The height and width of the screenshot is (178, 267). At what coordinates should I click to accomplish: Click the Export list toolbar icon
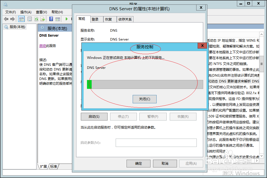point(43,19)
